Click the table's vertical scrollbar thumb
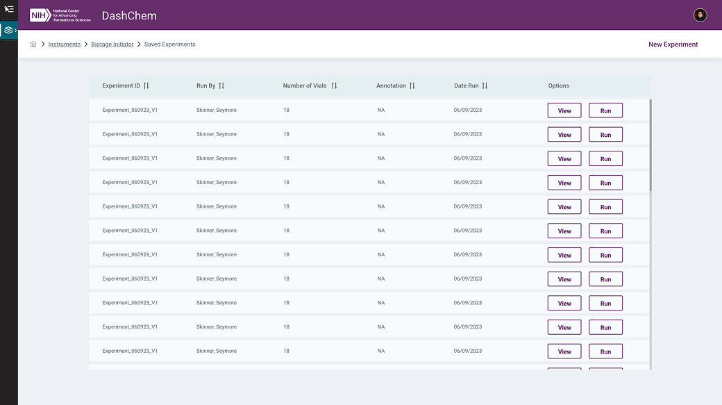 coord(650,146)
